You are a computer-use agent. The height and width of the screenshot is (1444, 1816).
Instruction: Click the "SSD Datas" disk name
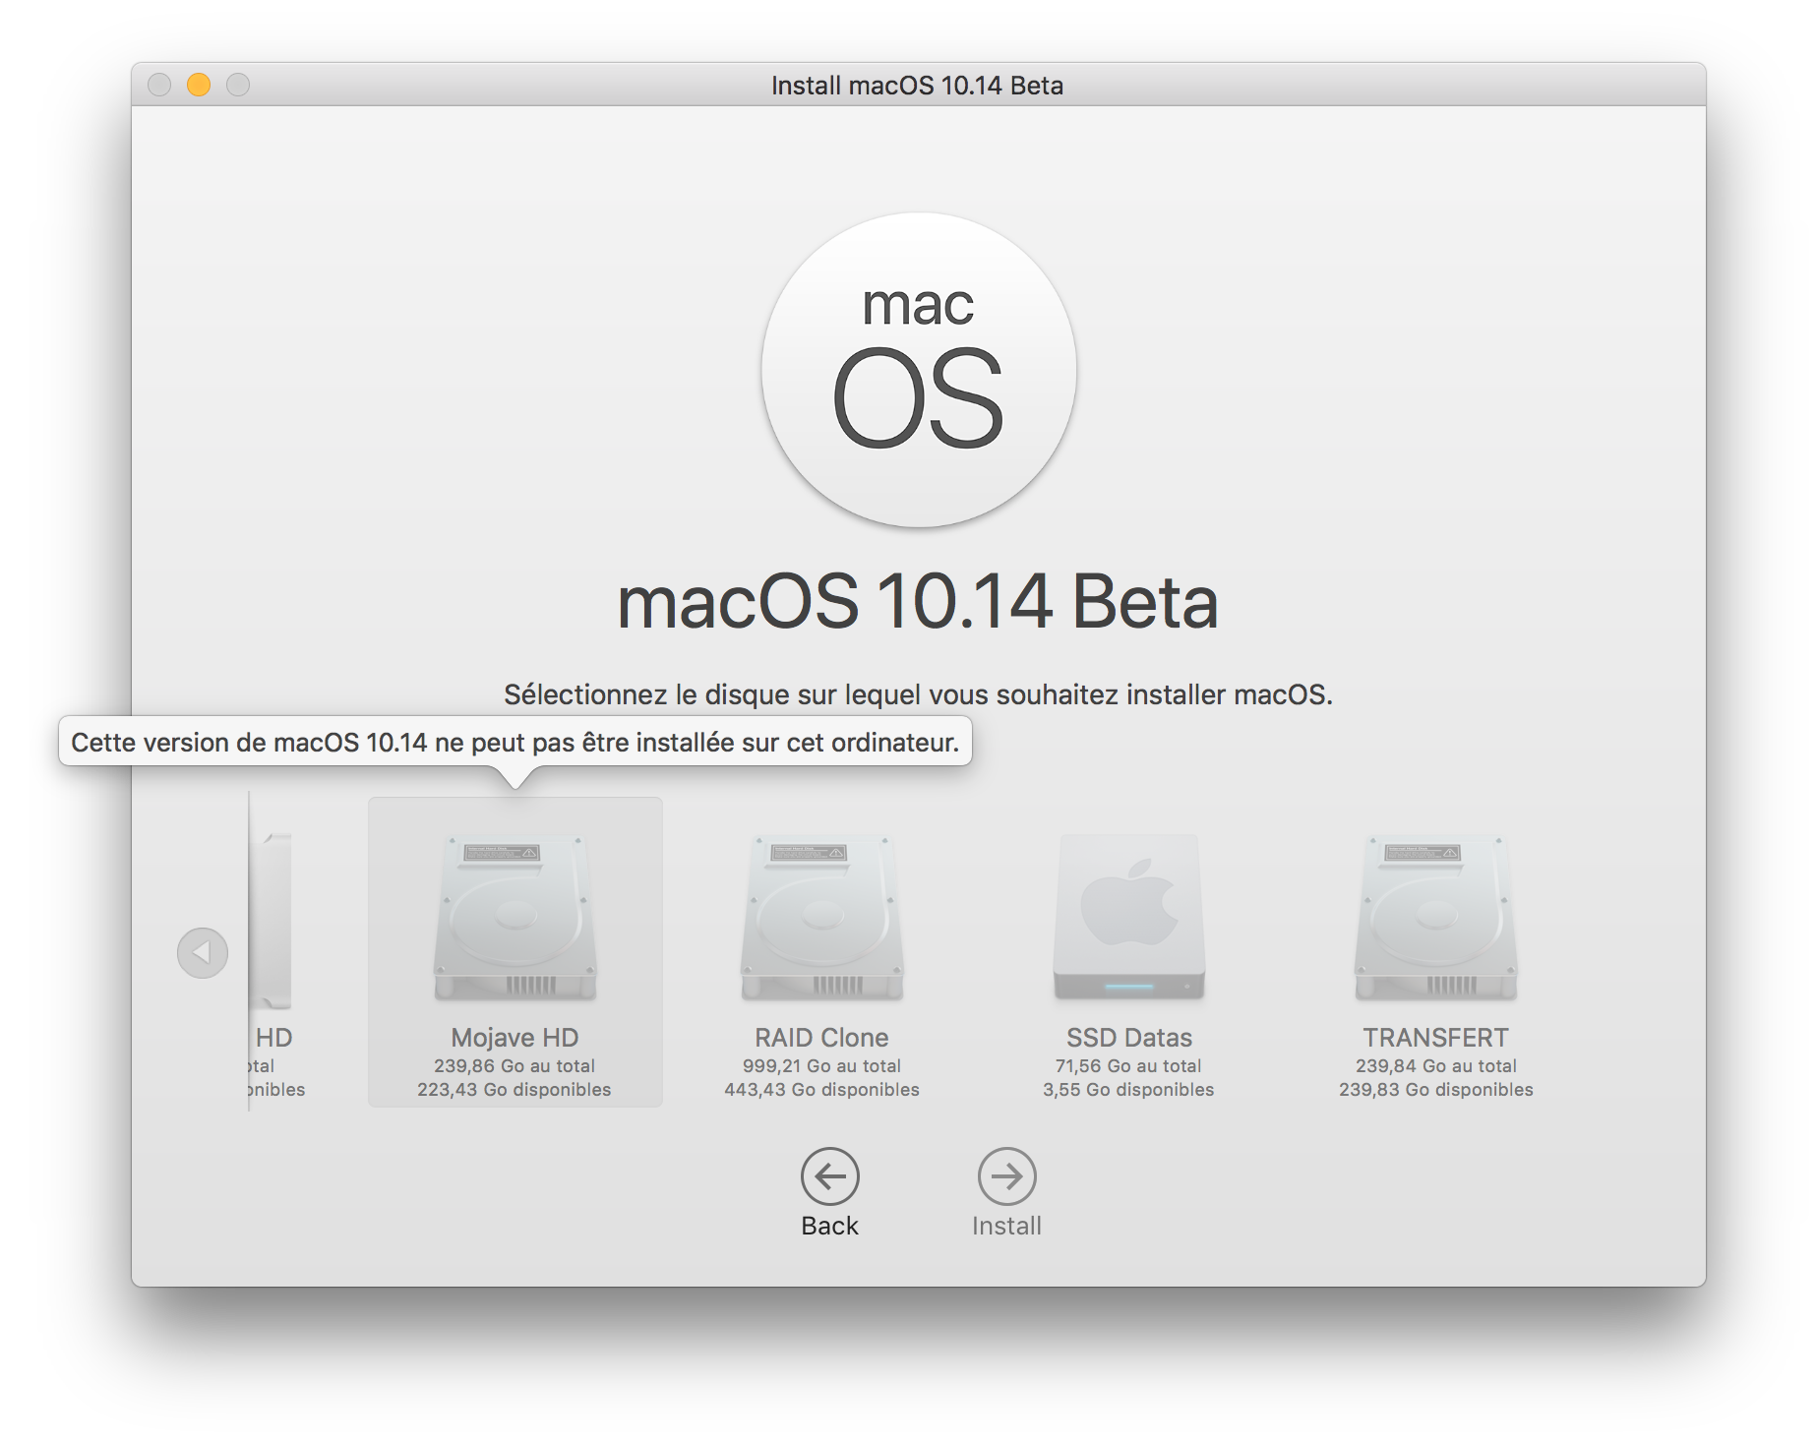1128,1037
